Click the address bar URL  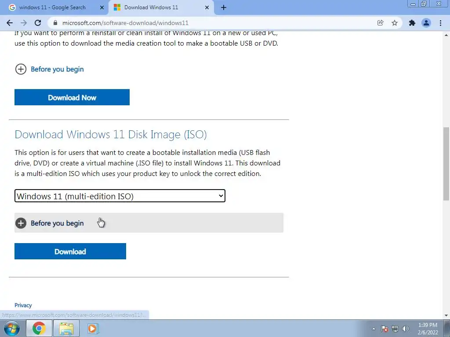125,23
